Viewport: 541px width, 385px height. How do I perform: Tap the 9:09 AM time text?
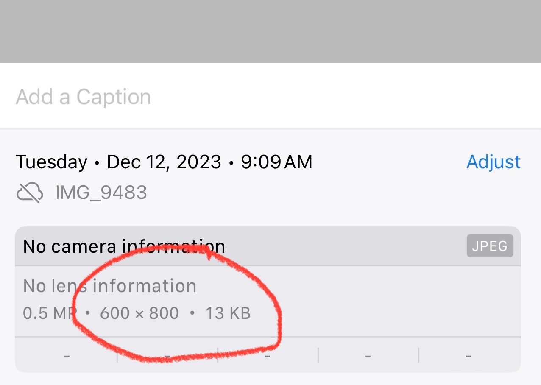276,162
